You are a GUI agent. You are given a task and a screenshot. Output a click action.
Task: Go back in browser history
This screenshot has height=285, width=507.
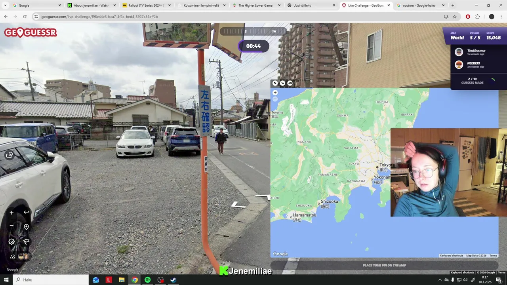point(6,17)
